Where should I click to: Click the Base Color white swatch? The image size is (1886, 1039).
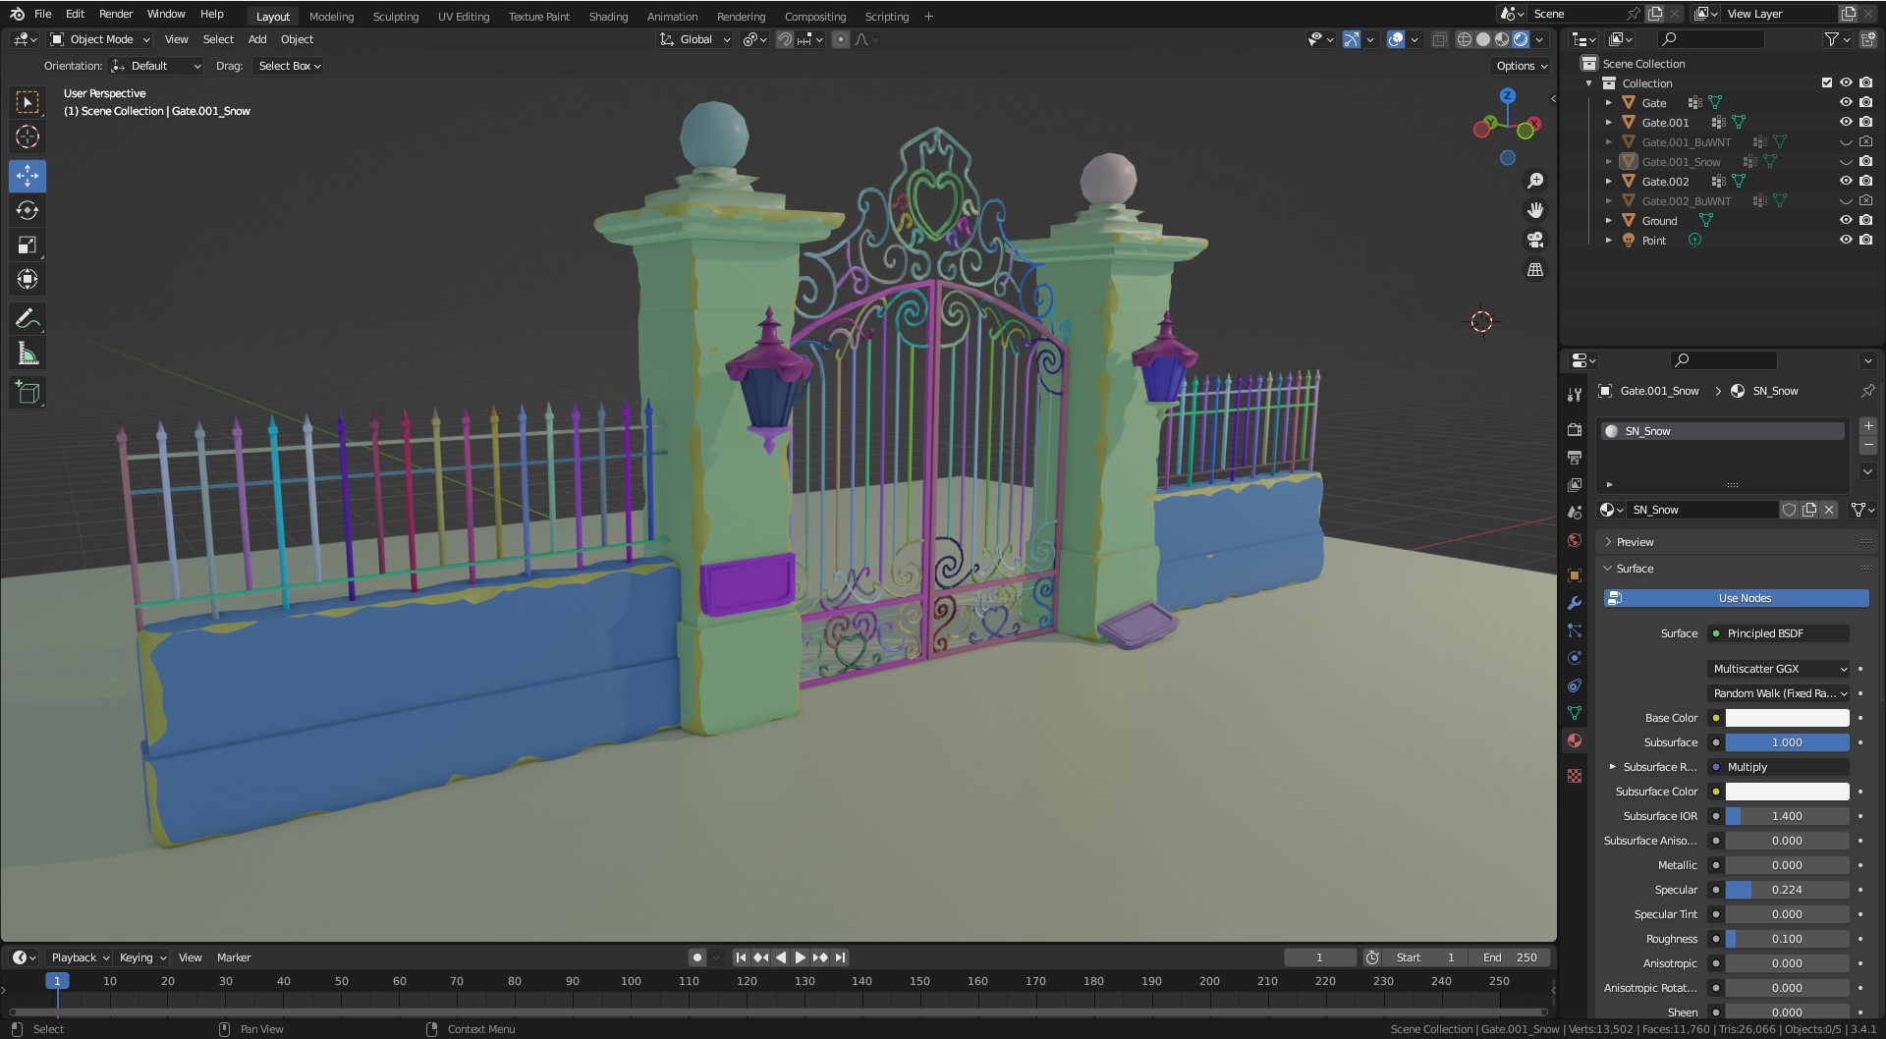click(x=1787, y=718)
